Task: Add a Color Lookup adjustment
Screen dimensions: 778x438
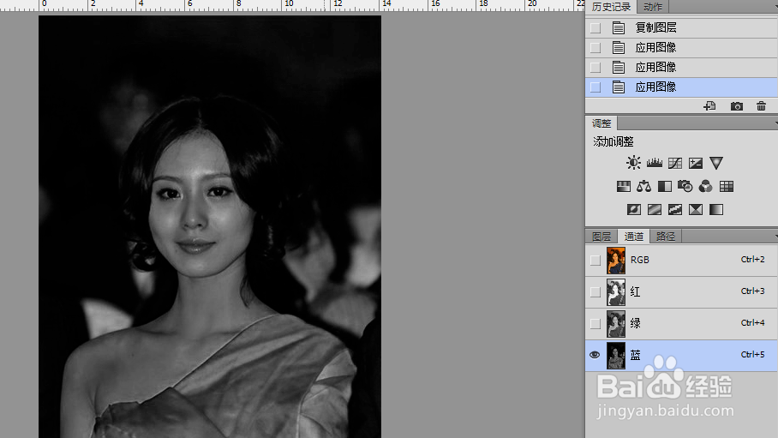Action: [727, 187]
